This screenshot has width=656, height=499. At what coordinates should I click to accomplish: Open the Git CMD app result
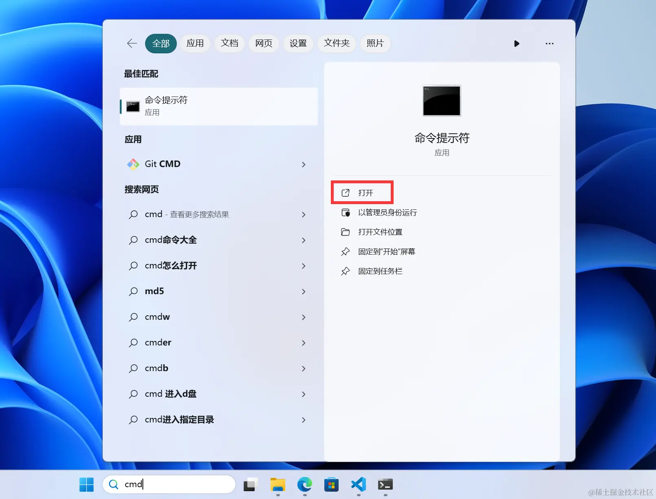pyautogui.click(x=219, y=164)
